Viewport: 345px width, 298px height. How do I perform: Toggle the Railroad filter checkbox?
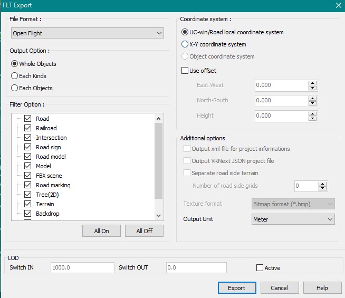coord(28,128)
